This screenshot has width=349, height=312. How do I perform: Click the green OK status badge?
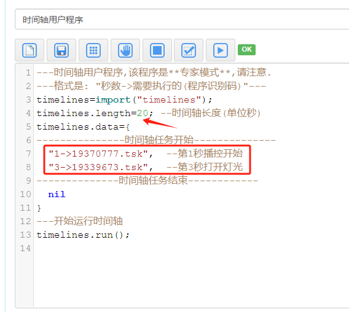click(x=246, y=49)
